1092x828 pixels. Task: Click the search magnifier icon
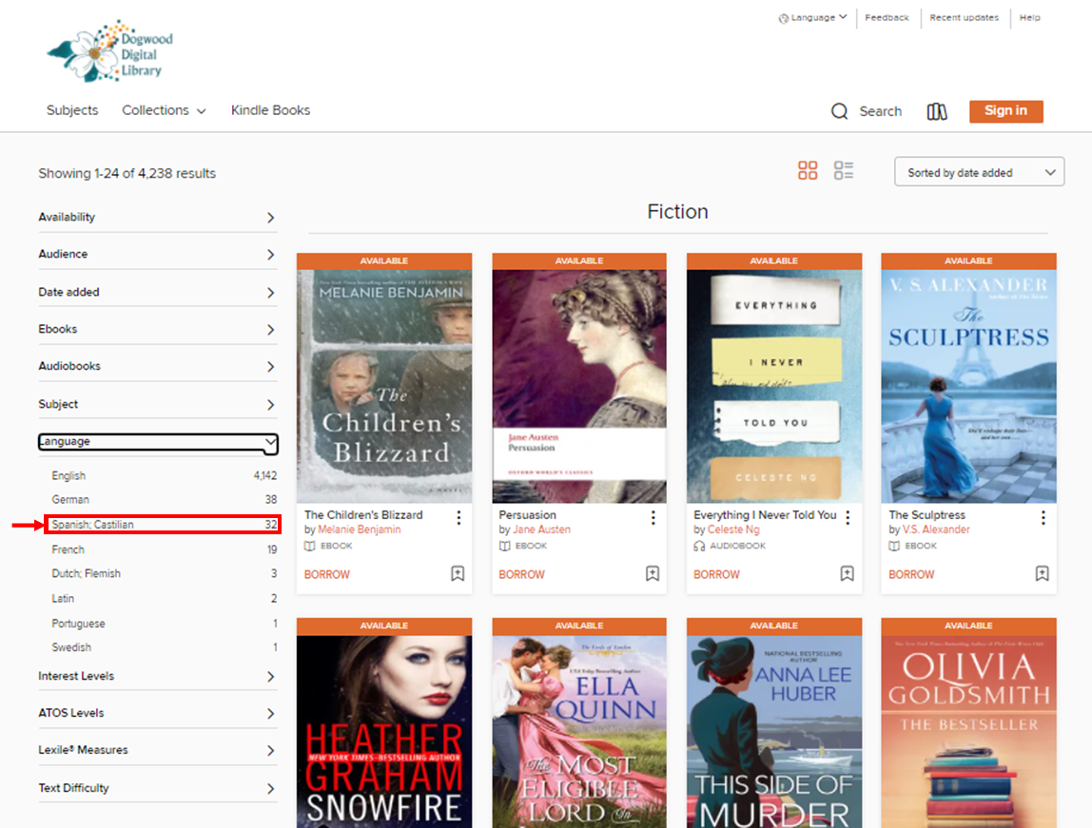(839, 111)
